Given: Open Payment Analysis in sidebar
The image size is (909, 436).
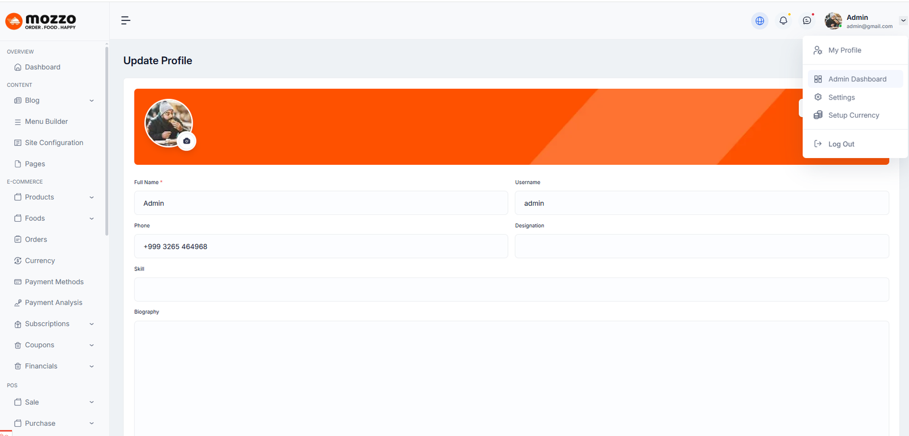Looking at the screenshot, I should click(53, 303).
